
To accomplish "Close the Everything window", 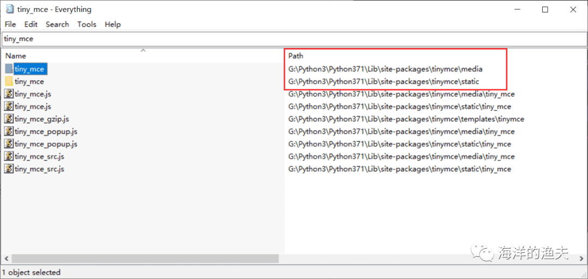I will (573, 9).
